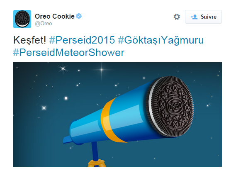Click the blue verified badge
The image size is (236, 173).
tap(79, 16)
